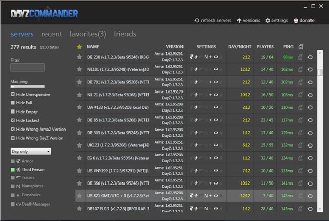Click the notes icon column header
This screenshot has width=329, height=221.
[x=301, y=47]
